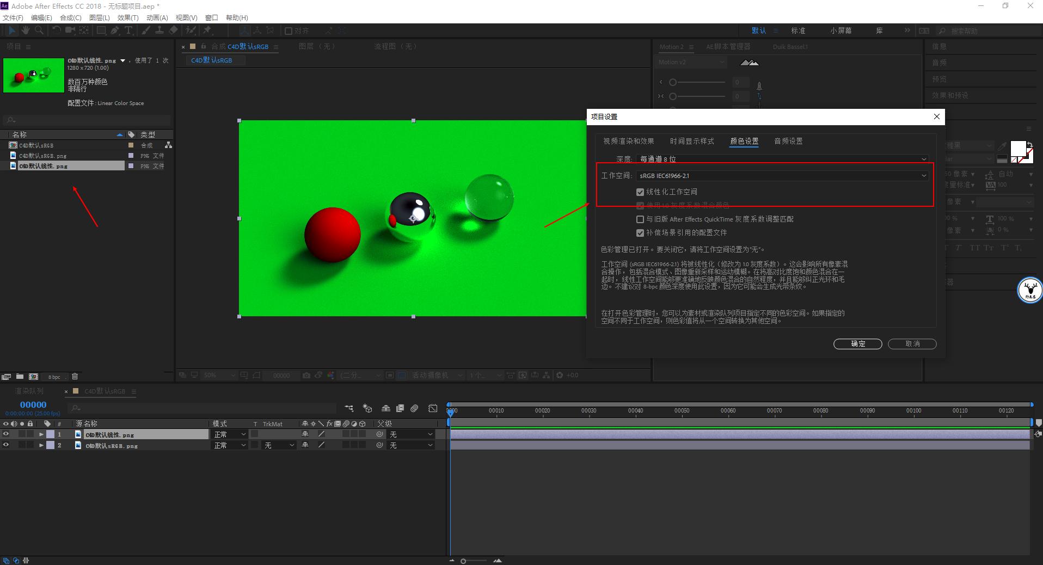Select the Pen tool in the toolbar

114,30
